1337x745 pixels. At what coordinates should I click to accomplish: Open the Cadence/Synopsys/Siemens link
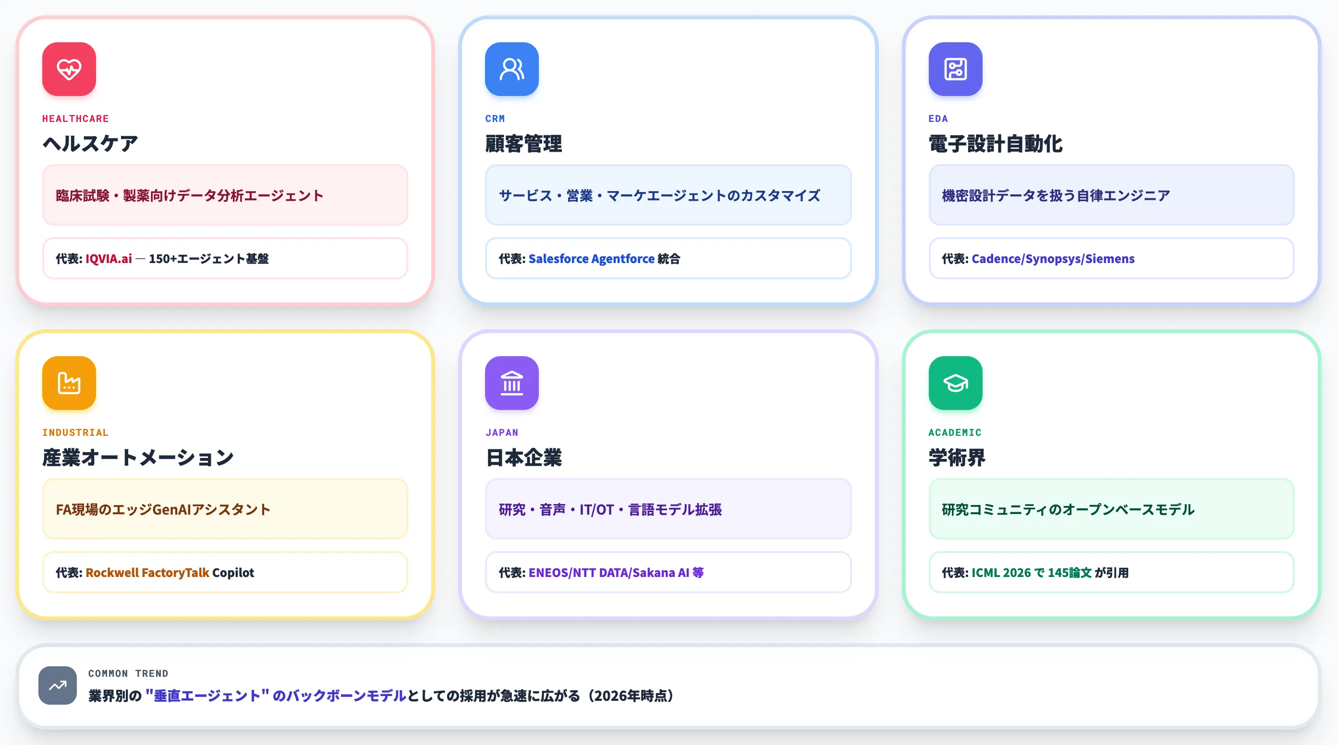(x=1053, y=258)
